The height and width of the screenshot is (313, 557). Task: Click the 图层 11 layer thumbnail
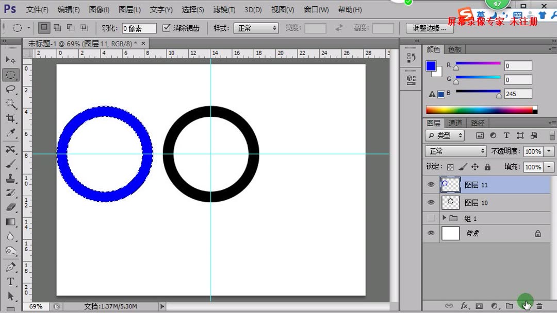[450, 184]
